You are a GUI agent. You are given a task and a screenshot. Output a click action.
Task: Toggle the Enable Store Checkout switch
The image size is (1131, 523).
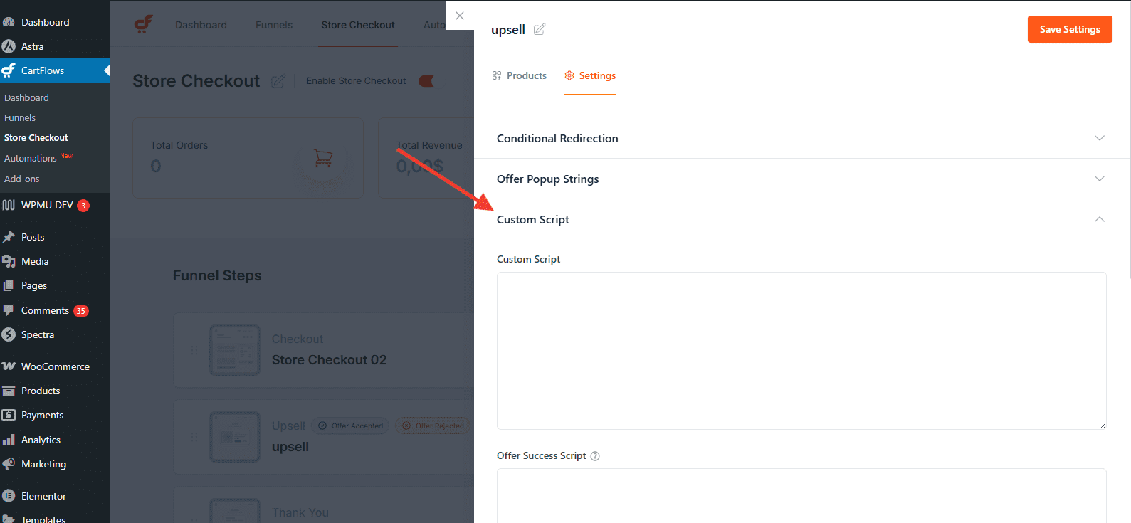427,81
